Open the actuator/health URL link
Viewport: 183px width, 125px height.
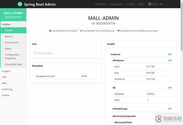tap(138, 31)
